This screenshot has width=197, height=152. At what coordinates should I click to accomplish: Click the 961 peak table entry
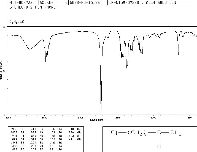click(56, 150)
